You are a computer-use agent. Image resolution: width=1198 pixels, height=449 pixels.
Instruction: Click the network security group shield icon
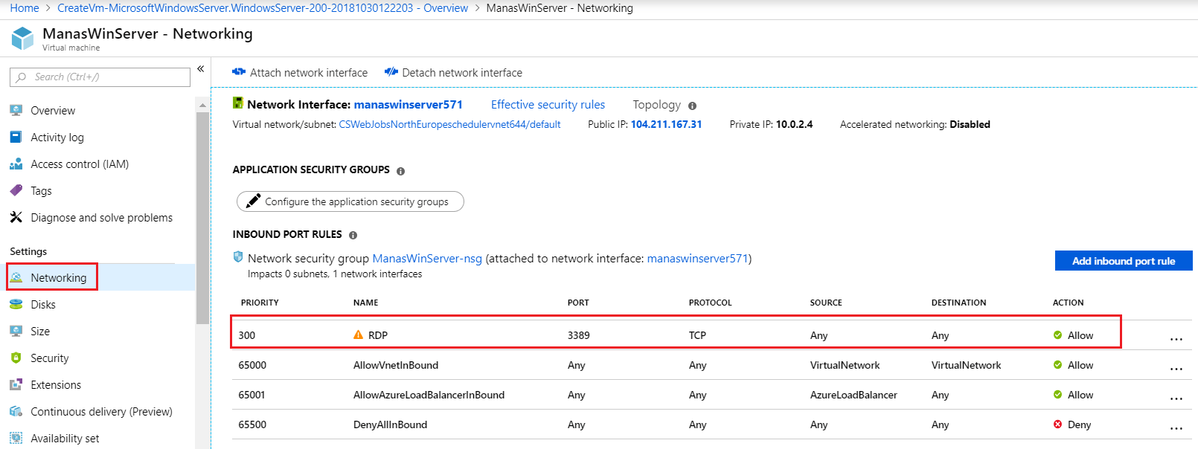coord(238,256)
